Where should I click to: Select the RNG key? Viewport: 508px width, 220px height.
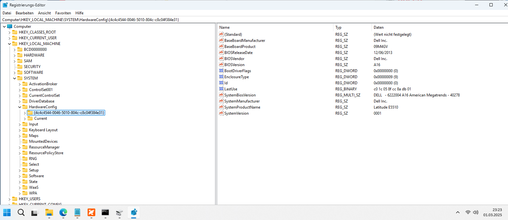33,159
